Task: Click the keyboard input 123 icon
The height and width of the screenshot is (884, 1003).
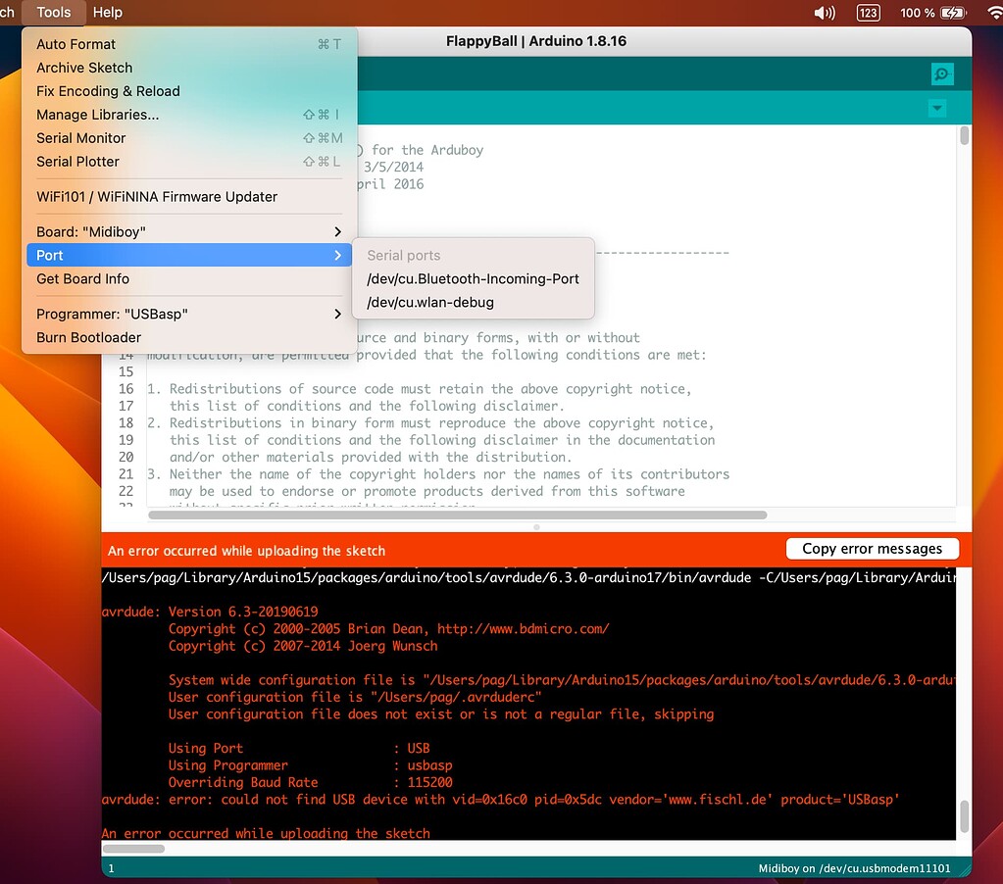Action: click(x=868, y=13)
